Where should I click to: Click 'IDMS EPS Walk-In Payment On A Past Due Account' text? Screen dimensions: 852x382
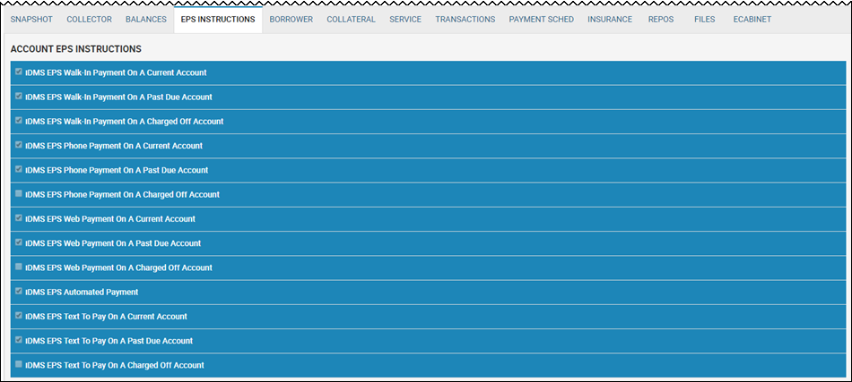tap(118, 97)
